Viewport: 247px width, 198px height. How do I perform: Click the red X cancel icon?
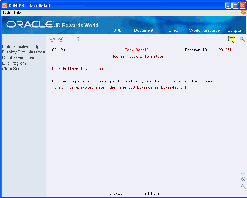61,39
